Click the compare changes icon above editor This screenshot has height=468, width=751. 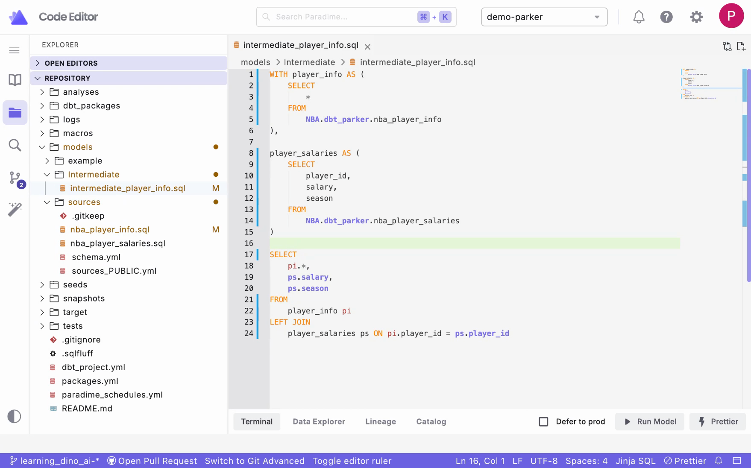click(727, 46)
